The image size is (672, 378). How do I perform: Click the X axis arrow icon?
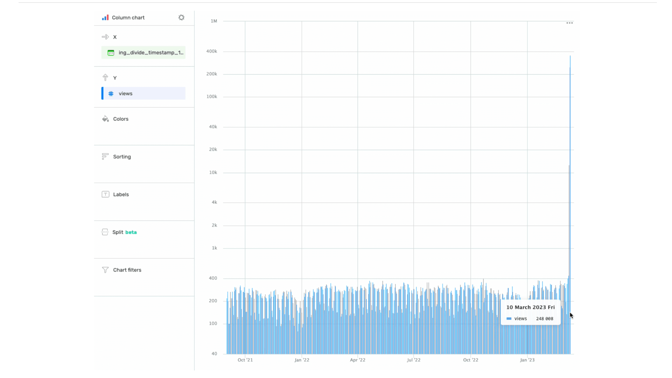coord(105,37)
